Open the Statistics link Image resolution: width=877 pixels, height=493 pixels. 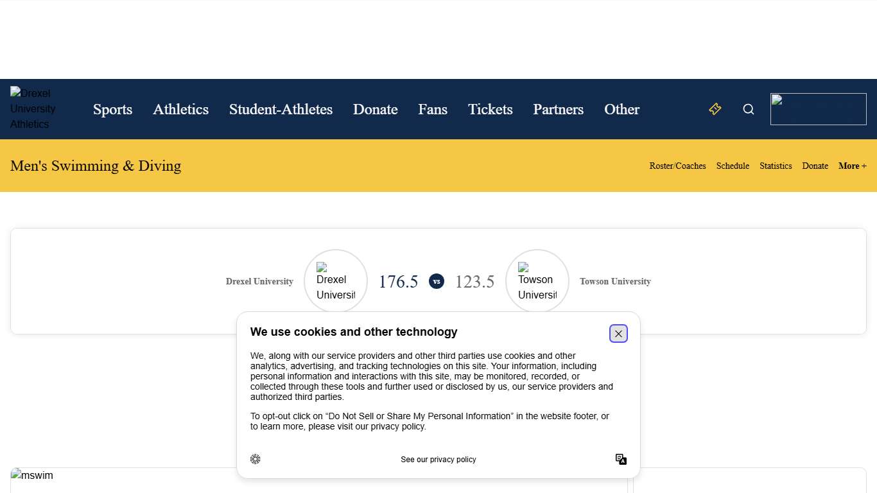pyautogui.click(x=776, y=166)
